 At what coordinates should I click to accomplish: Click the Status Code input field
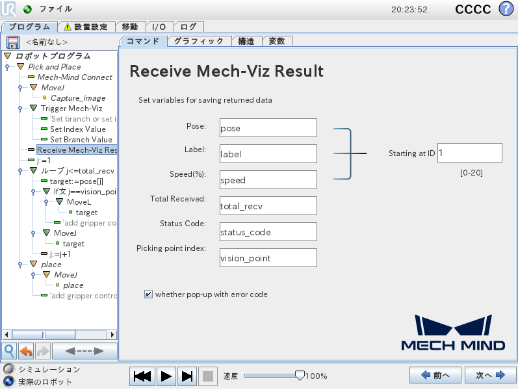268,231
